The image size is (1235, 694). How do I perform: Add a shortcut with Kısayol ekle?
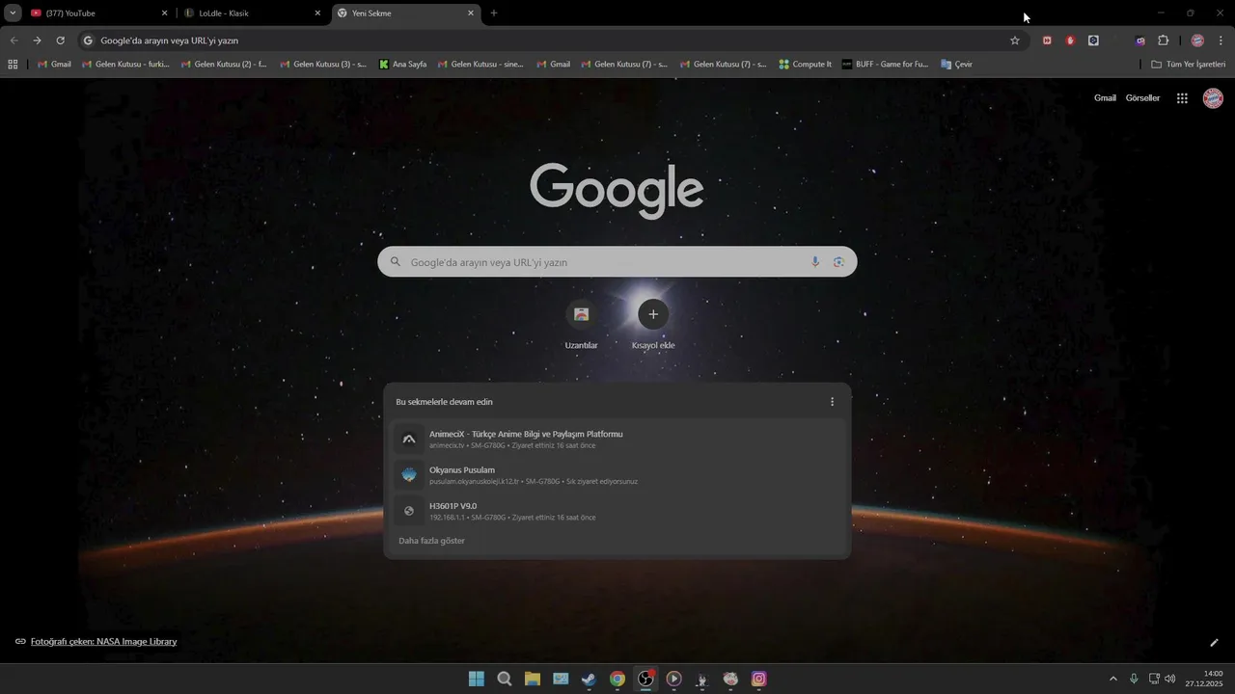point(653,325)
